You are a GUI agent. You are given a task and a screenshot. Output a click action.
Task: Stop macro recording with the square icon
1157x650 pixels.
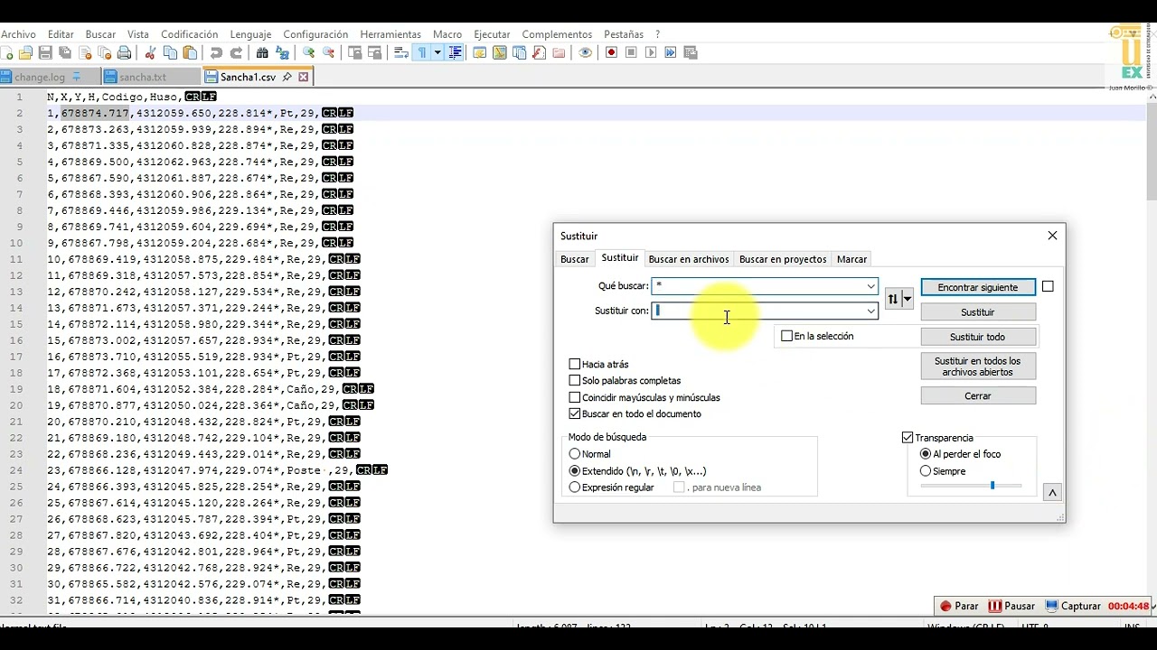(x=631, y=52)
